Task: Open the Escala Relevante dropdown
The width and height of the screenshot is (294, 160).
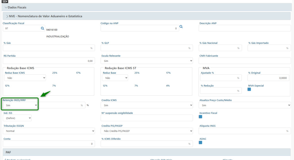Action: [x=147, y=61]
